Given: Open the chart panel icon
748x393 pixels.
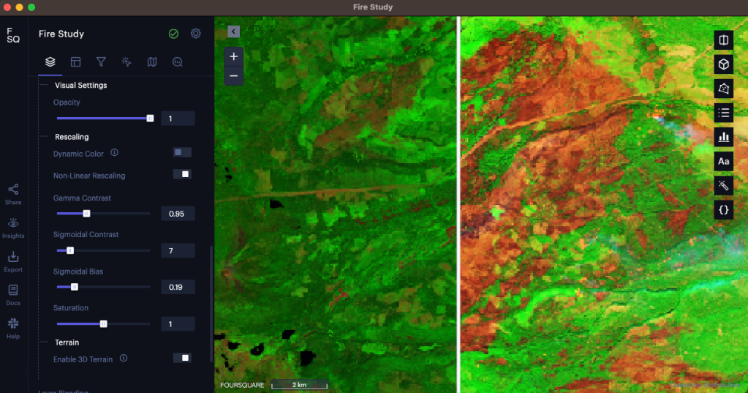Looking at the screenshot, I should [x=724, y=137].
